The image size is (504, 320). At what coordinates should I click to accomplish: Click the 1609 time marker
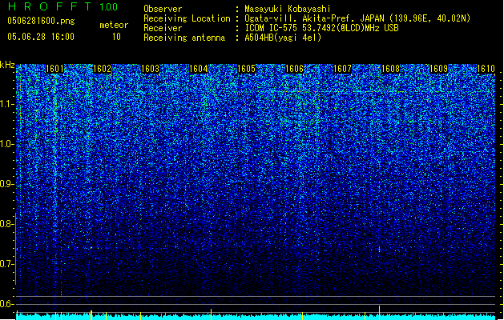pos(438,69)
